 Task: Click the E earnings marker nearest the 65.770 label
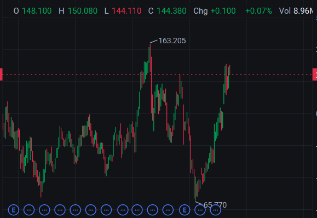click(x=185, y=210)
